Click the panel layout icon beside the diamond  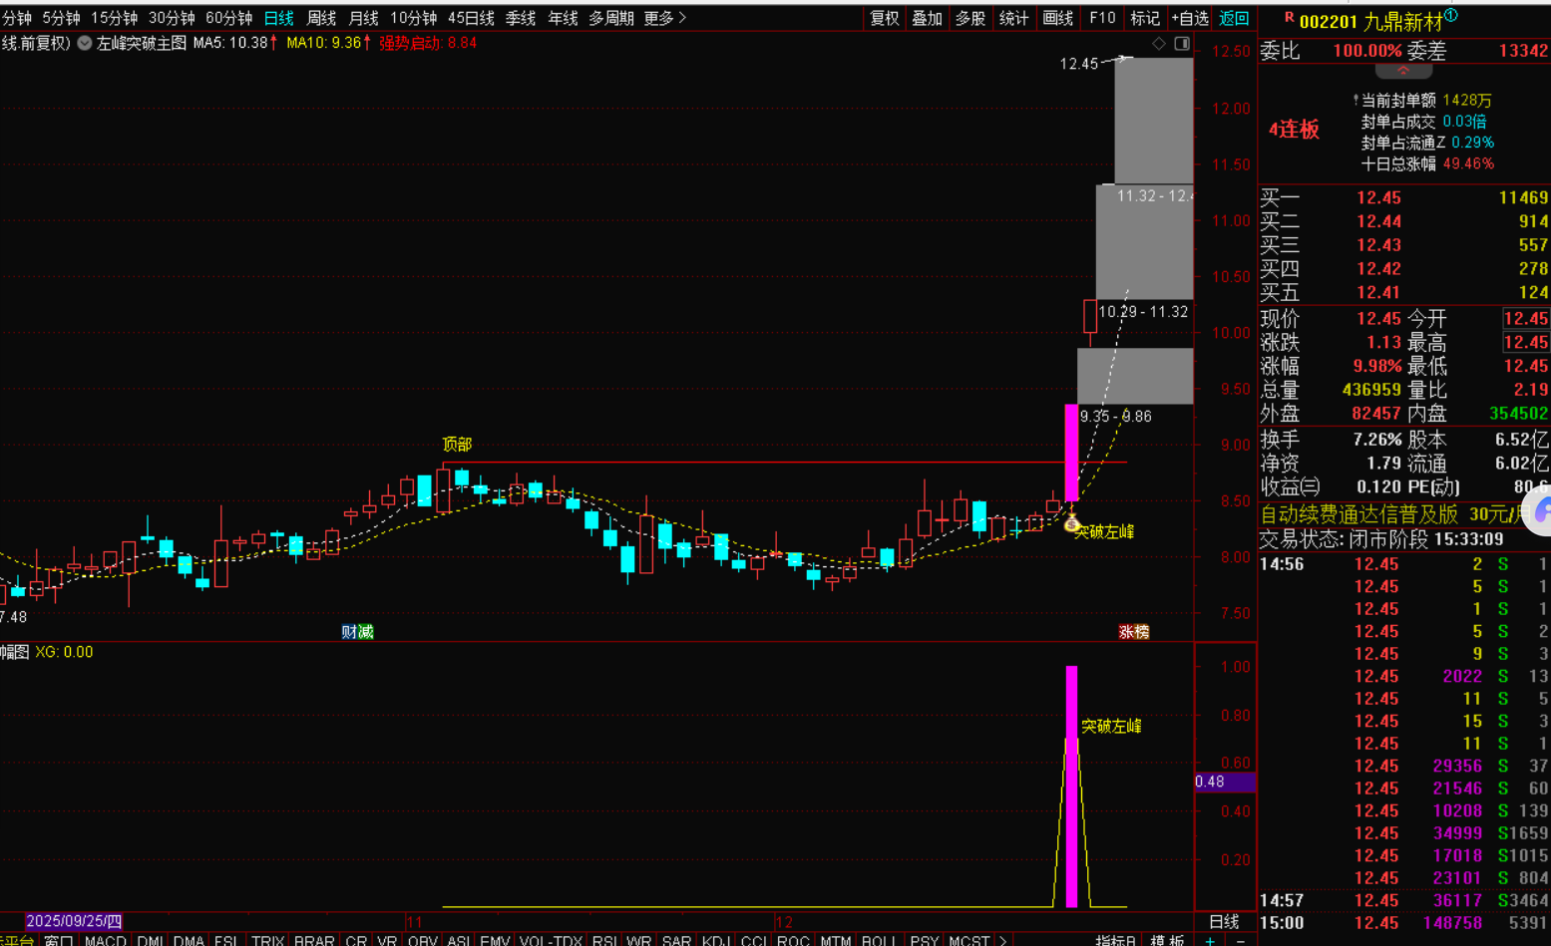pos(1182,43)
